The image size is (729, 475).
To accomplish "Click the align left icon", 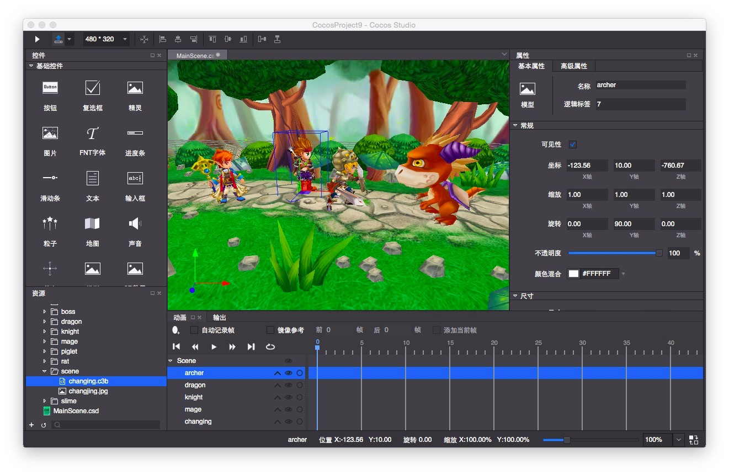I will pos(163,39).
